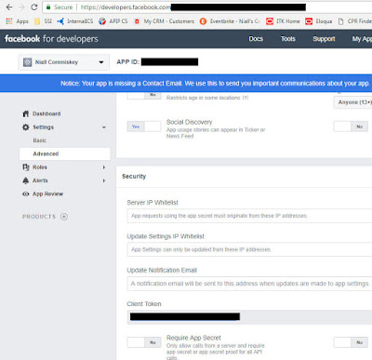This screenshot has height=360, width=372.
Task: Toggle the No switch right of Social Discovery
Action: click(x=351, y=127)
